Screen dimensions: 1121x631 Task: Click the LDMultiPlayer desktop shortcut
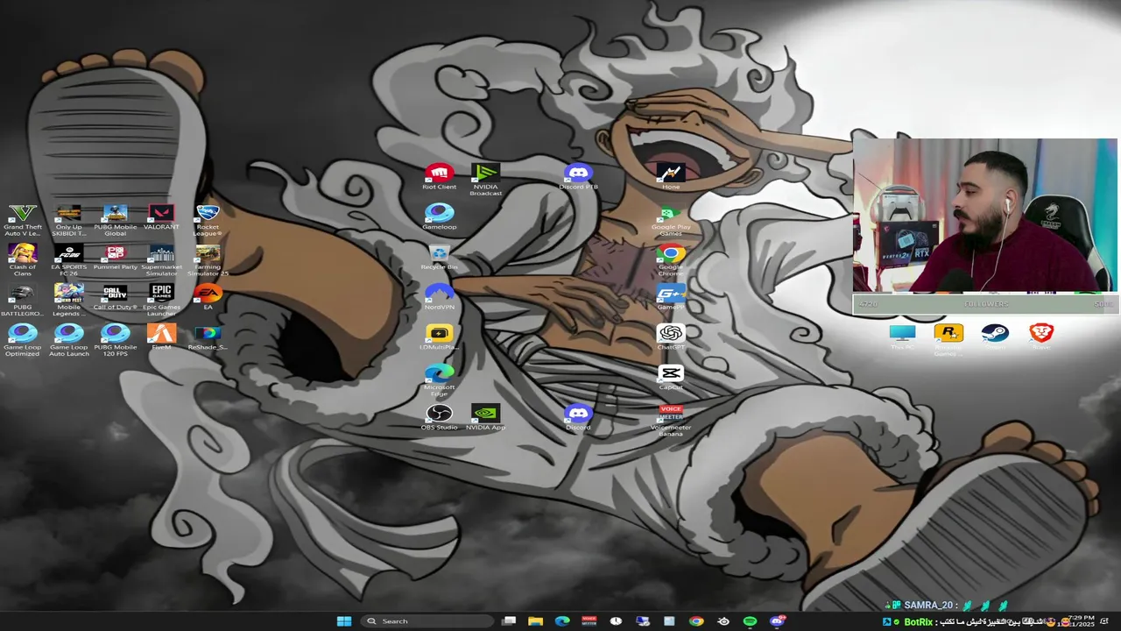439,337
